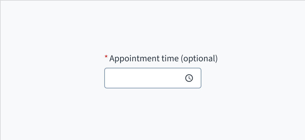This screenshot has width=305, height=140.
Task: Tap the circular clock symbol
Action: (x=189, y=78)
